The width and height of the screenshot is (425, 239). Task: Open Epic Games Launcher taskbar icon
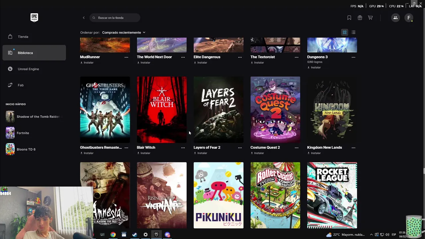[156, 235]
